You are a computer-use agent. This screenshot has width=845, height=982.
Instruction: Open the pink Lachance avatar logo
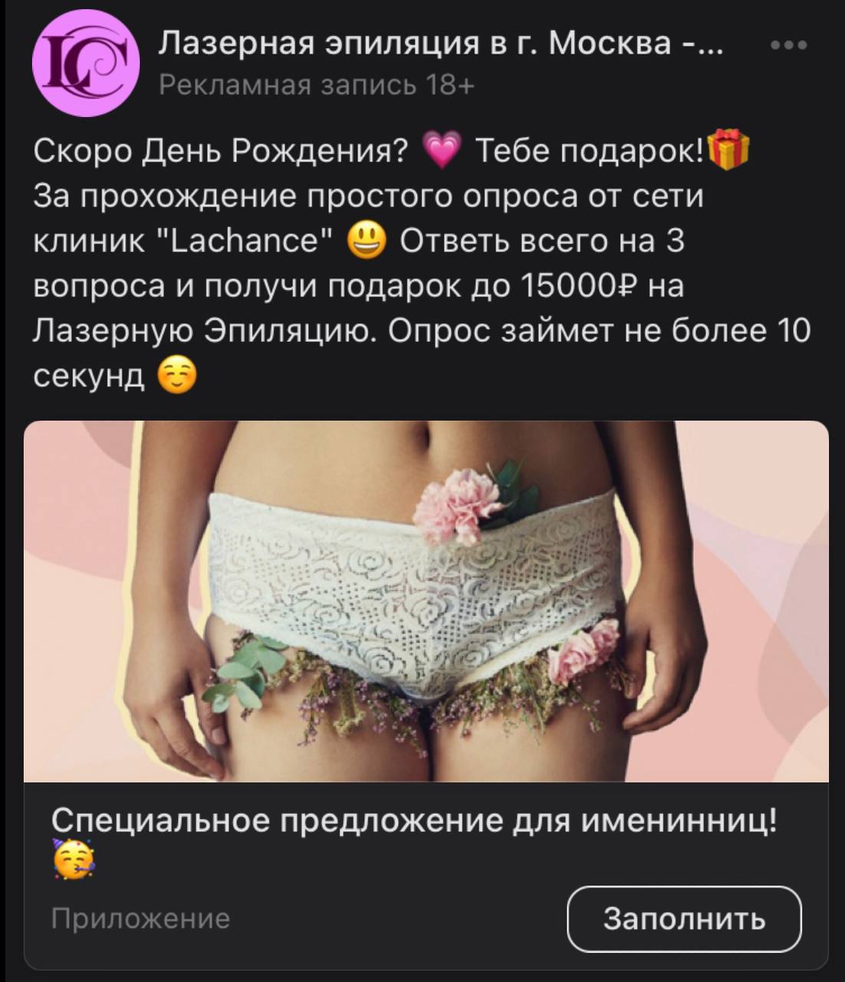(86, 64)
